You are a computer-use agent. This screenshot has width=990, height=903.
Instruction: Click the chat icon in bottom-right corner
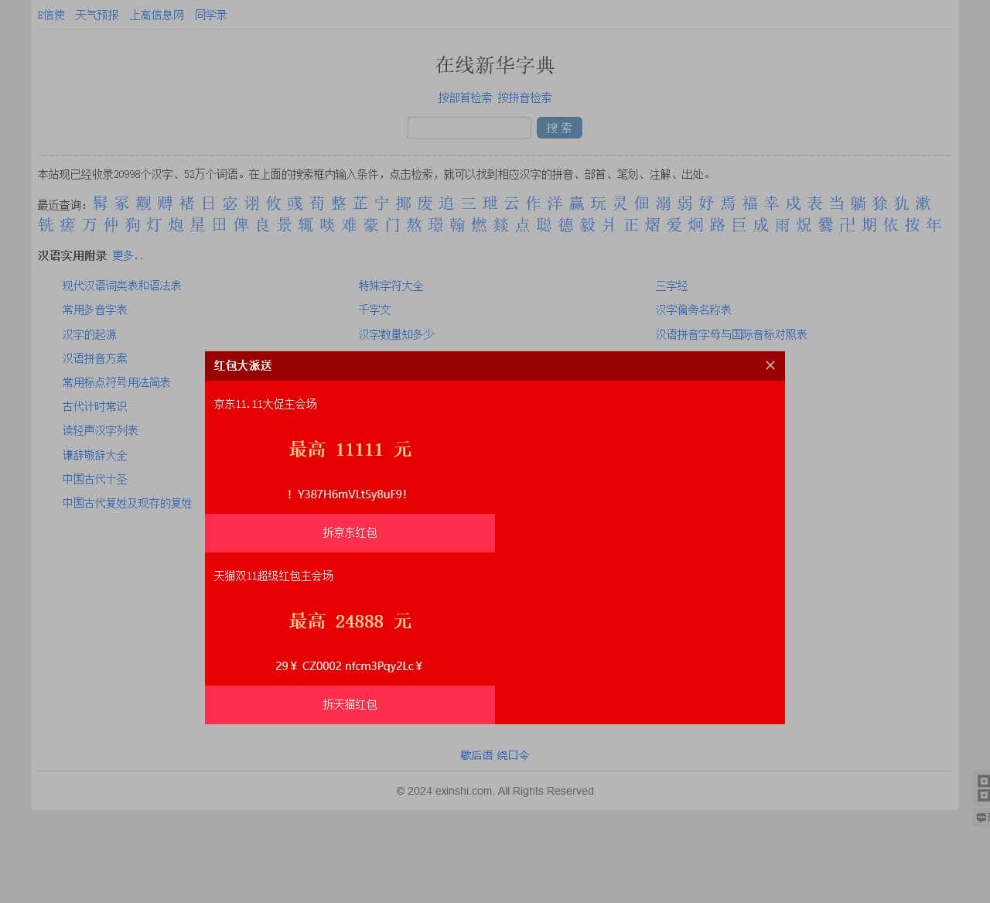(x=983, y=818)
